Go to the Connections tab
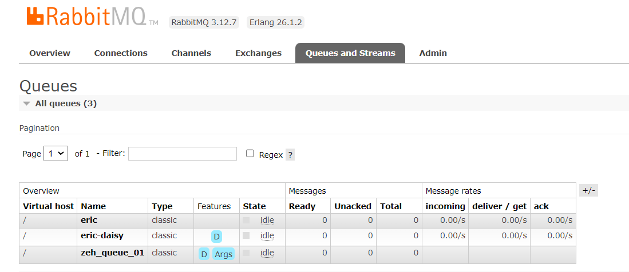Image resolution: width=629 pixels, height=272 pixels. [121, 53]
